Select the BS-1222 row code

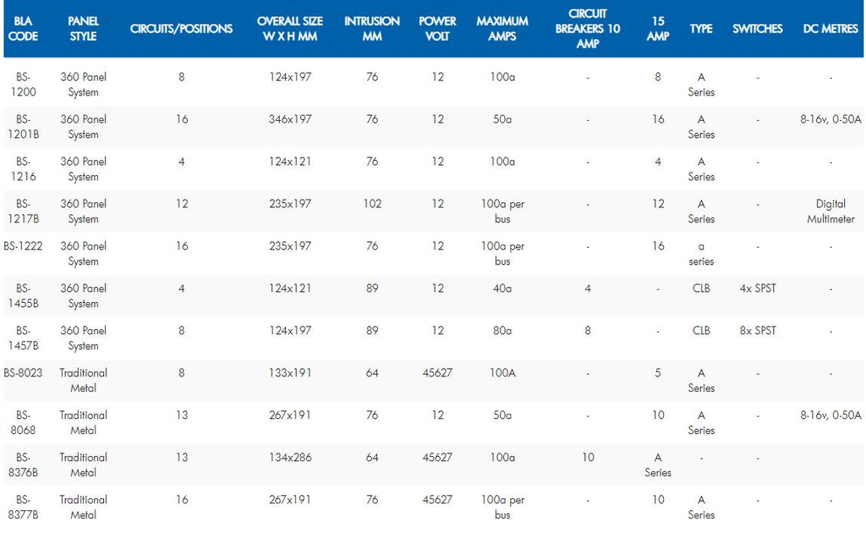point(23,246)
